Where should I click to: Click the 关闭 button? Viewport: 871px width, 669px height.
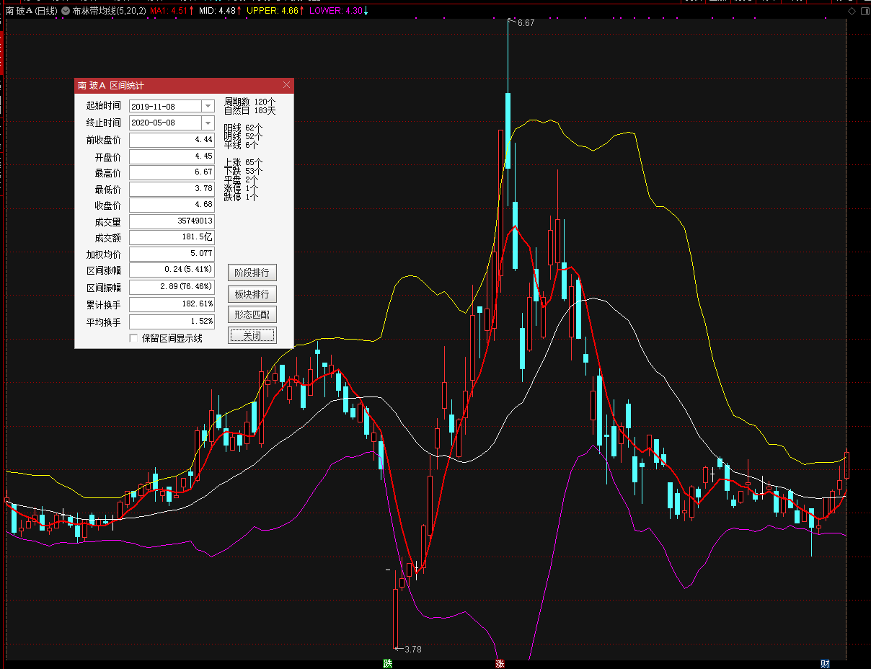coord(252,335)
